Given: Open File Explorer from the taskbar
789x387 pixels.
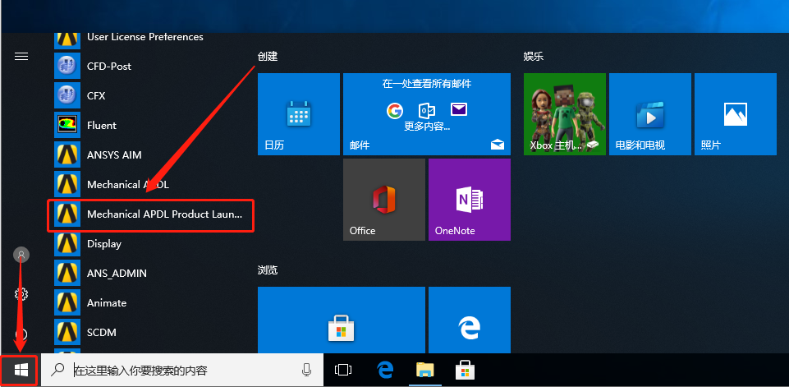Looking at the screenshot, I should [x=425, y=371].
